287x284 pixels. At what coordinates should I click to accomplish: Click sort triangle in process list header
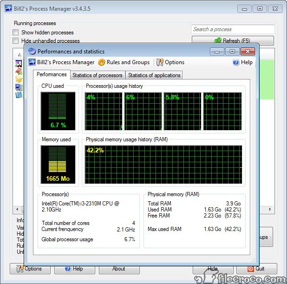[20, 54]
